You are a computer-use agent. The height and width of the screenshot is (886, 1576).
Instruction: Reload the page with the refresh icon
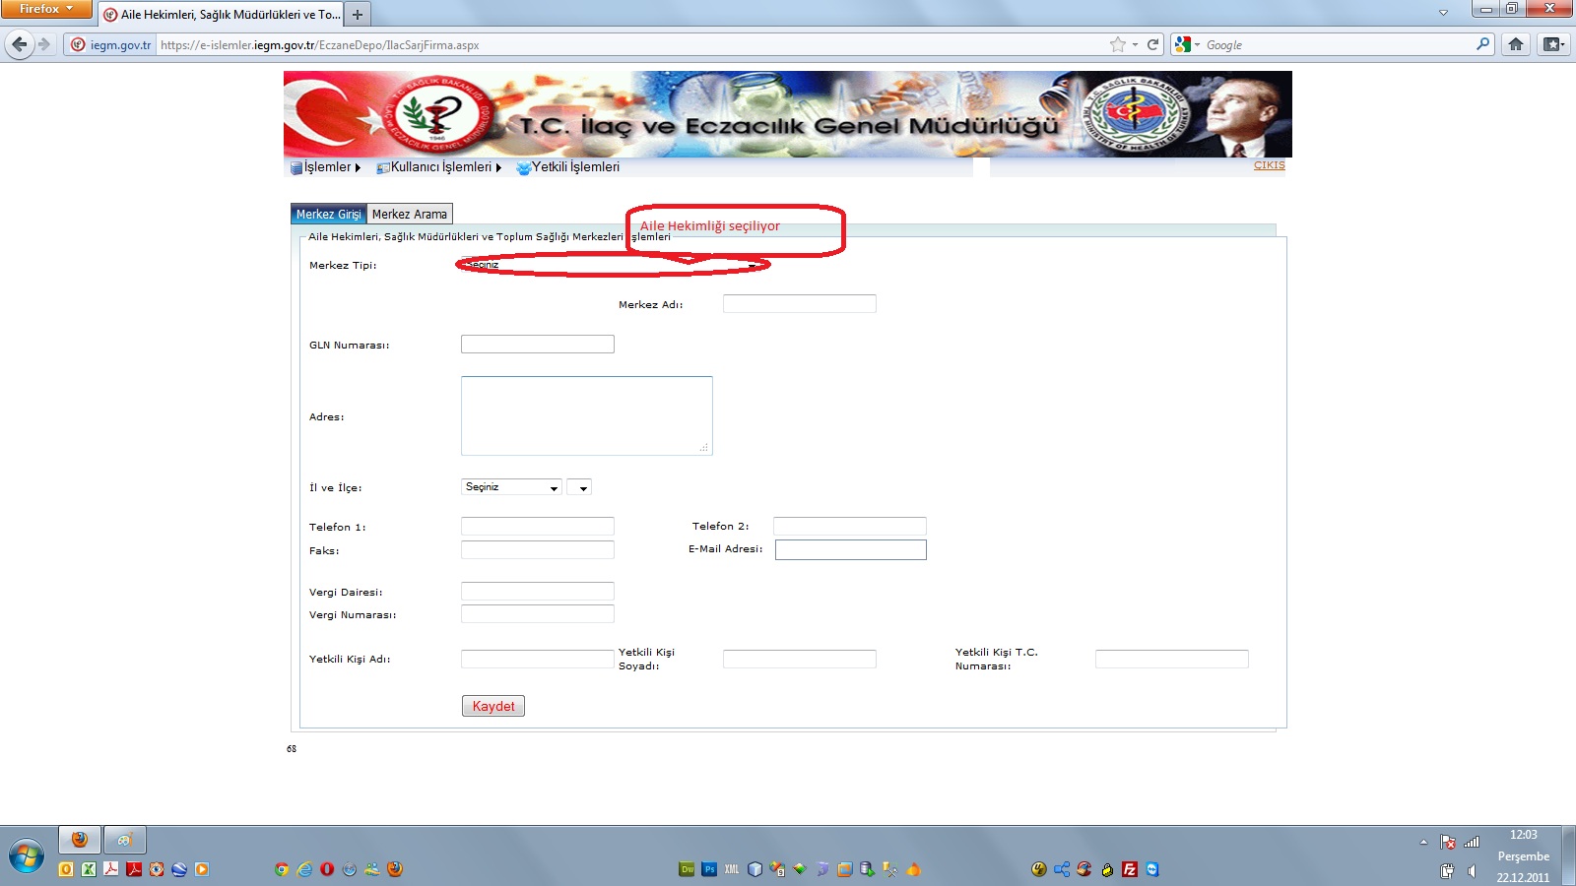[1152, 44]
